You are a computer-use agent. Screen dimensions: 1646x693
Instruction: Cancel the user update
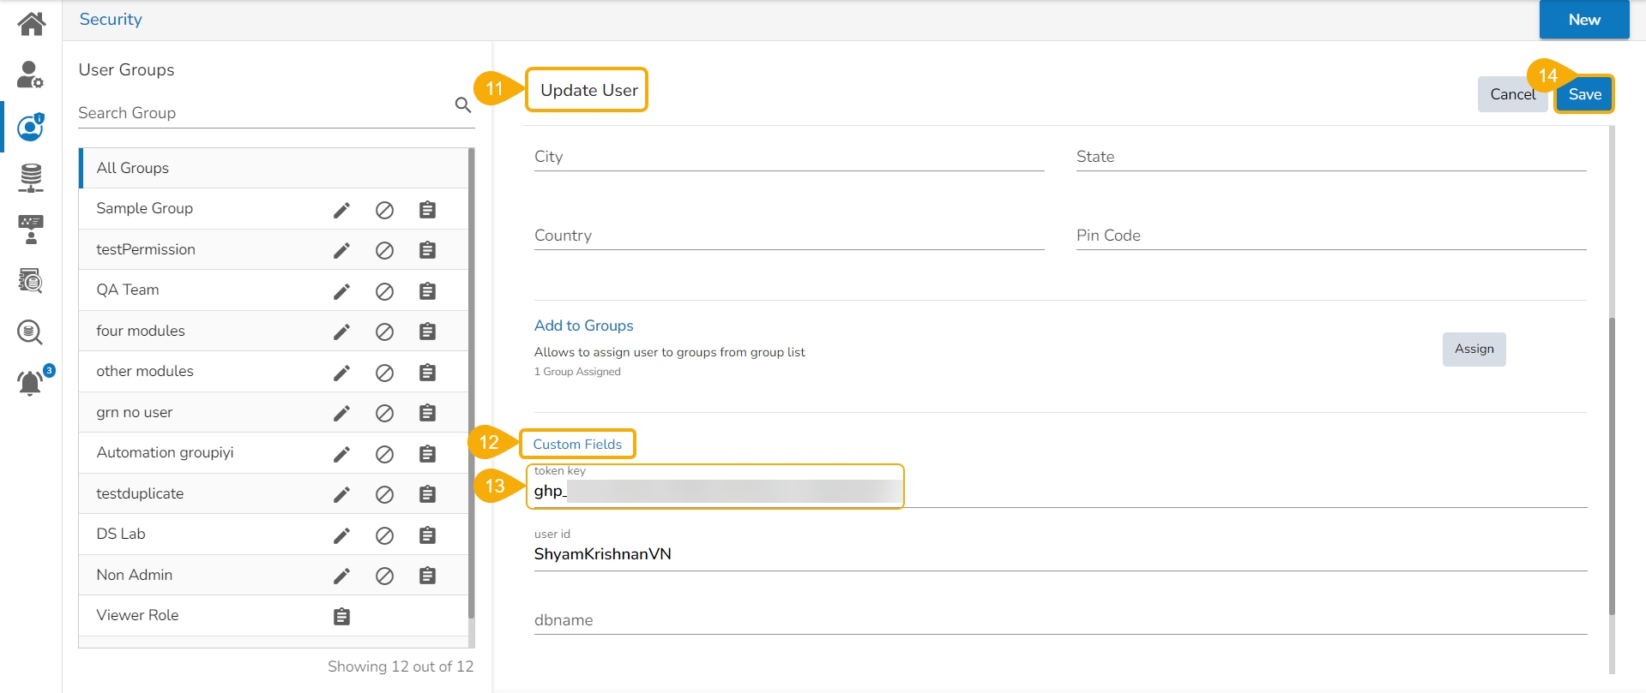pyautogui.click(x=1511, y=94)
